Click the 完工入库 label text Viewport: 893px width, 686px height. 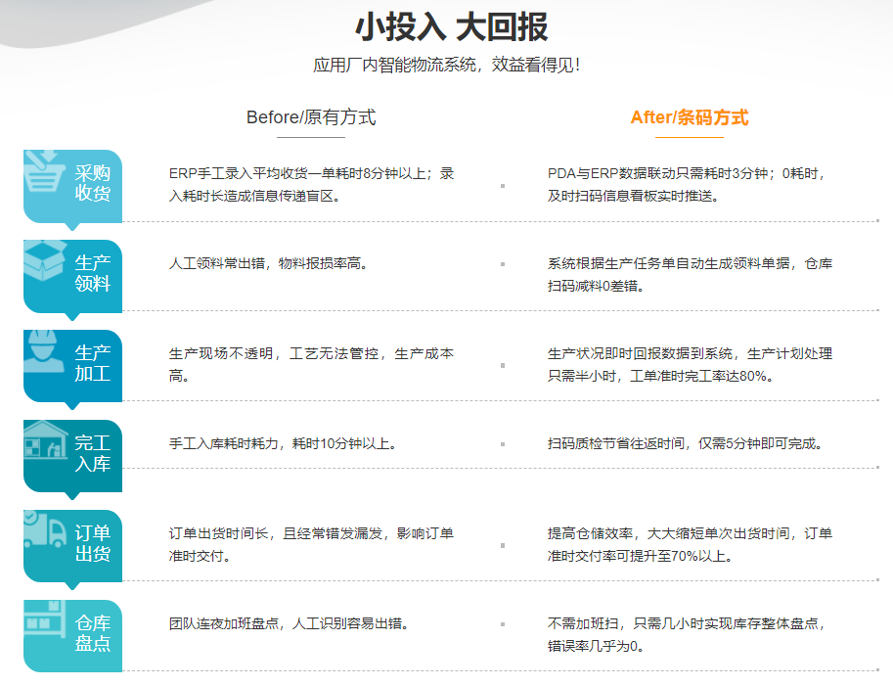click(93, 453)
